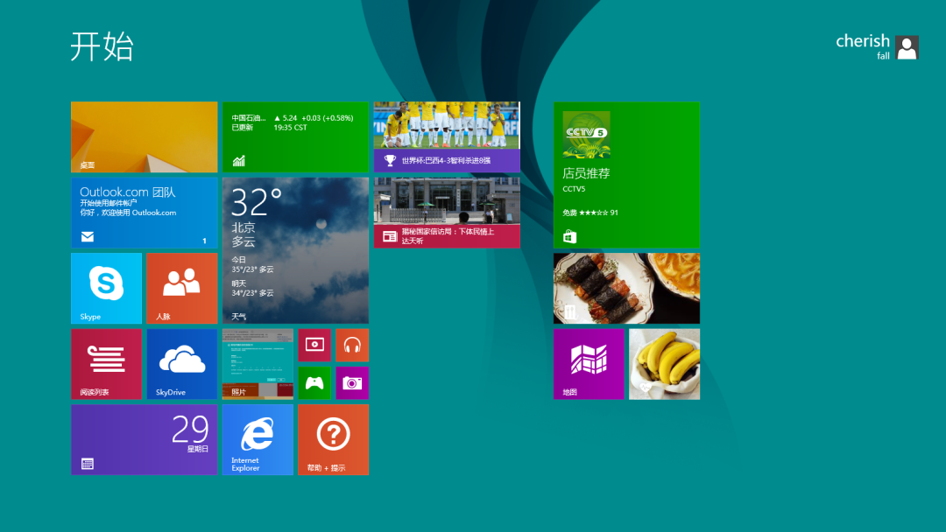Open the Food & Drink tile

tap(627, 288)
